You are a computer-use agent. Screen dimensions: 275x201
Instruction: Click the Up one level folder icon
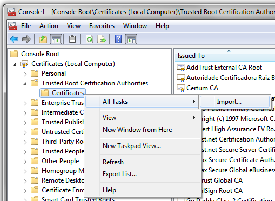(43, 39)
